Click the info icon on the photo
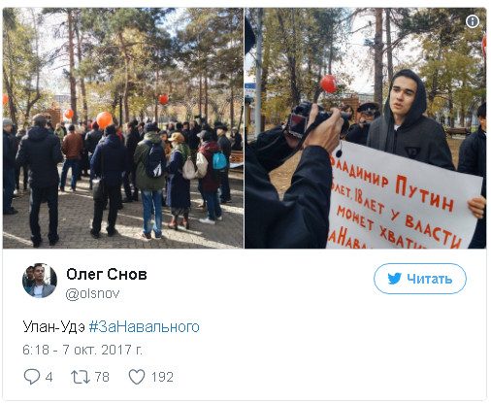The height and width of the screenshot is (403, 491). [x=473, y=21]
